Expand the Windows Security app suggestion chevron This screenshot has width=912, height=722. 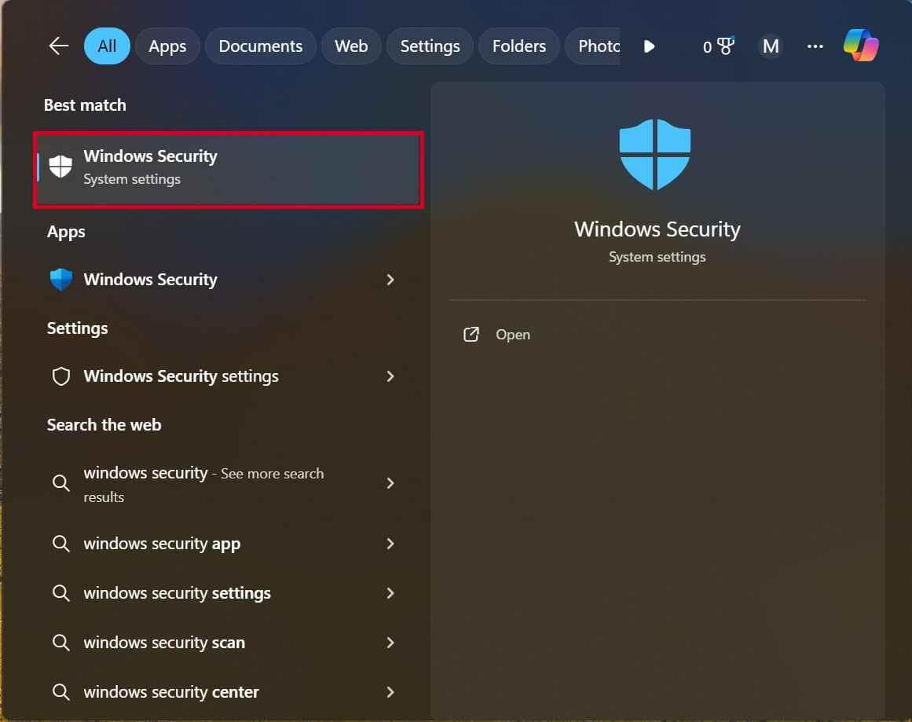(x=390, y=280)
